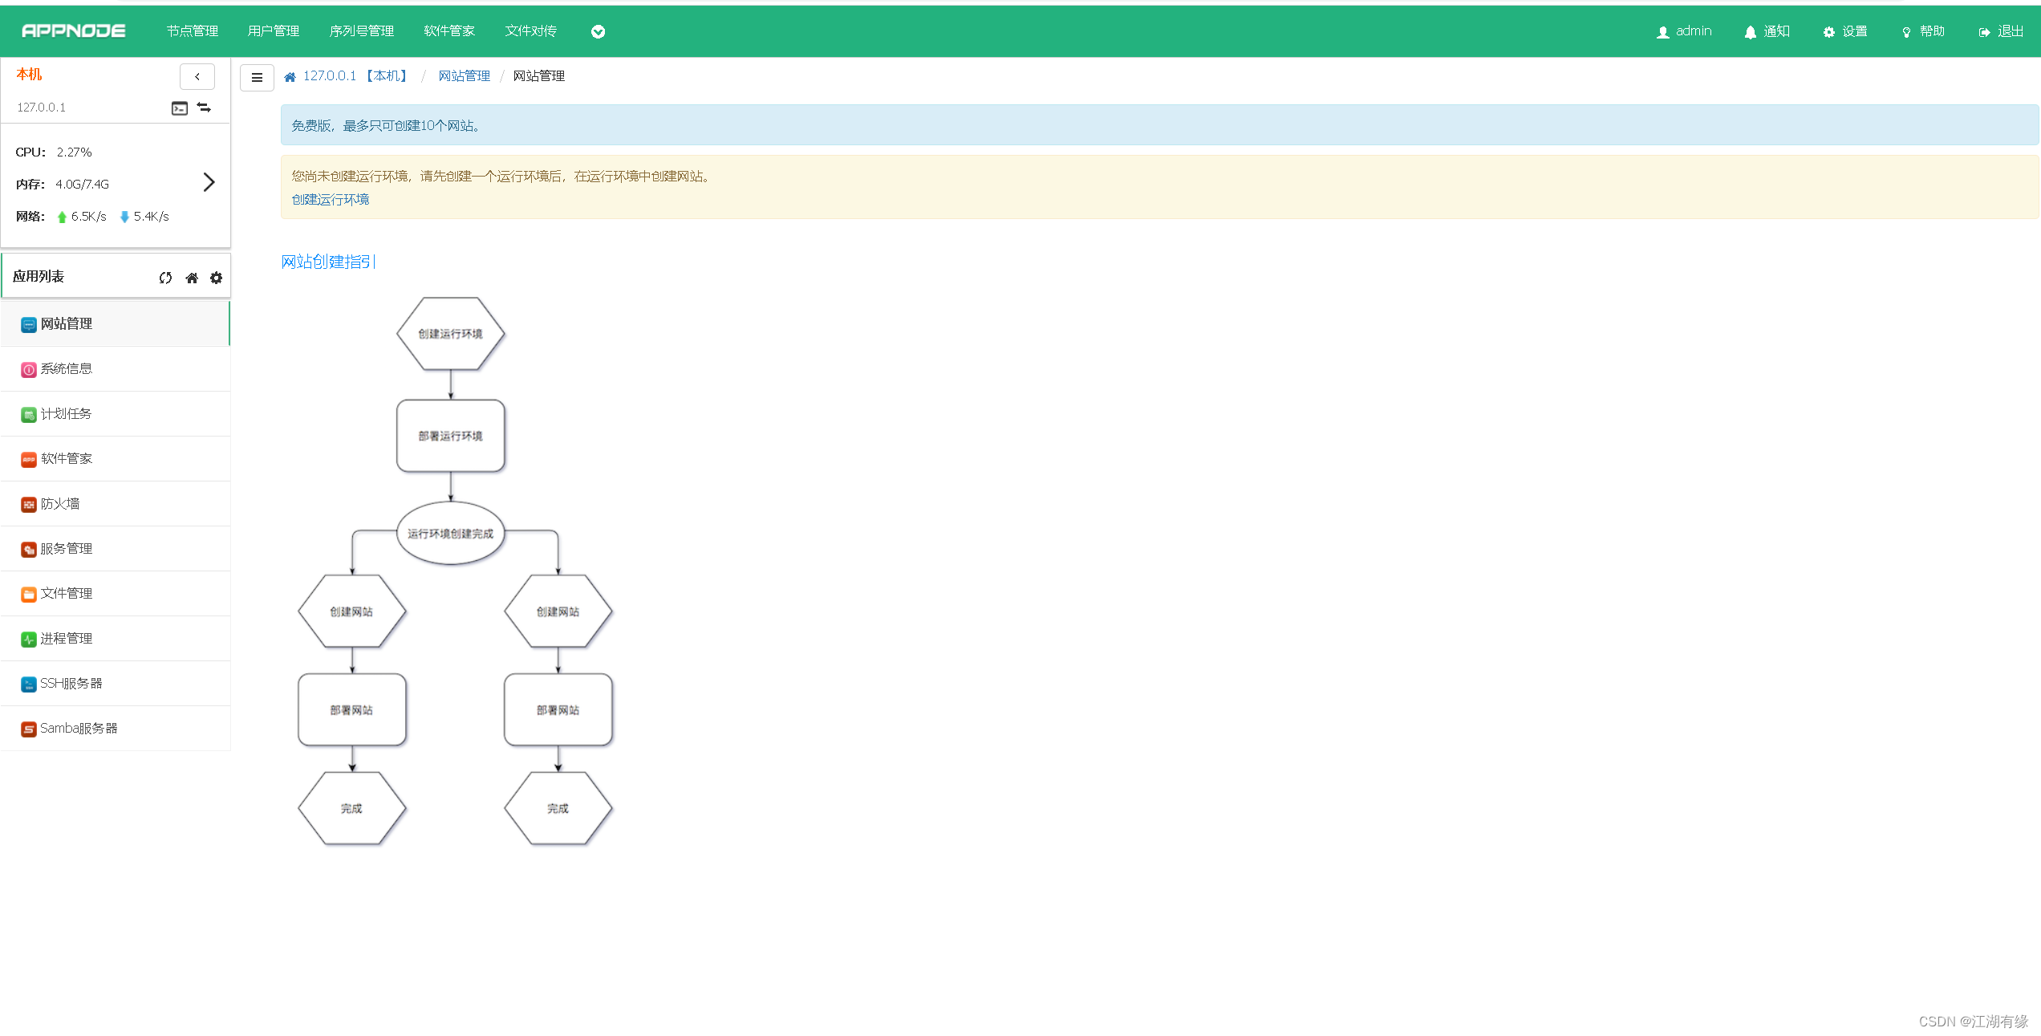Image resolution: width=2041 pixels, height=1036 pixels.
Task: Open 服务管理 in the app list
Action: click(x=116, y=548)
